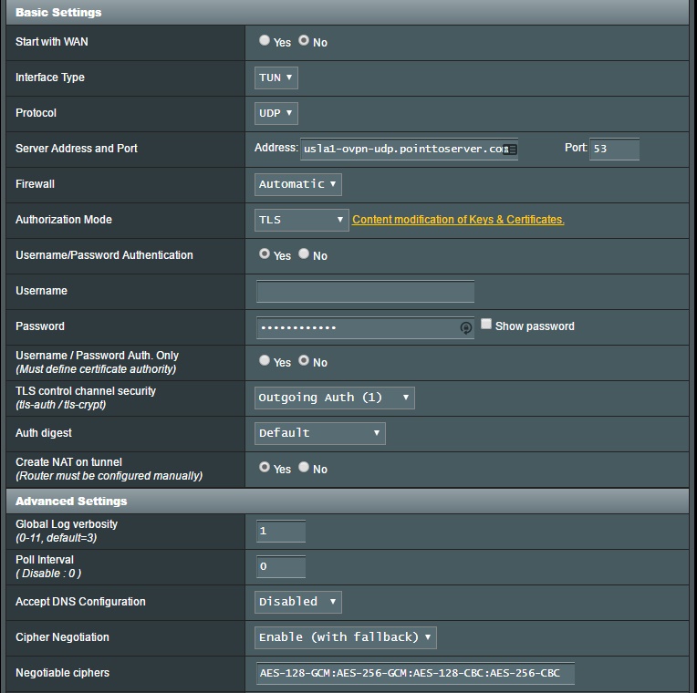Image resolution: width=697 pixels, height=693 pixels.
Task: Choose Yes for Username / Password Auth. Only
Action: pyautogui.click(x=265, y=361)
